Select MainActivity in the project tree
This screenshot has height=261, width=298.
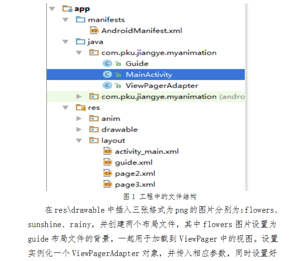(149, 75)
